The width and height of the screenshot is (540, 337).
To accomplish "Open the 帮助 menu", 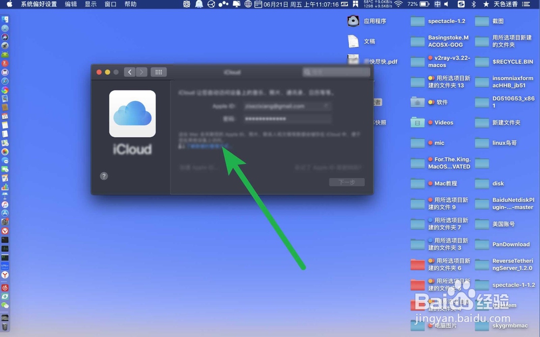I will (x=131, y=4).
